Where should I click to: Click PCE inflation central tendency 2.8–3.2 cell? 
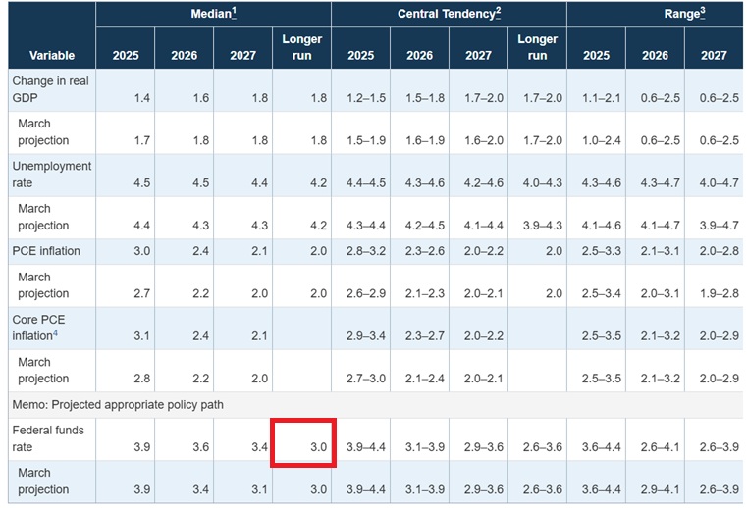[x=366, y=251]
